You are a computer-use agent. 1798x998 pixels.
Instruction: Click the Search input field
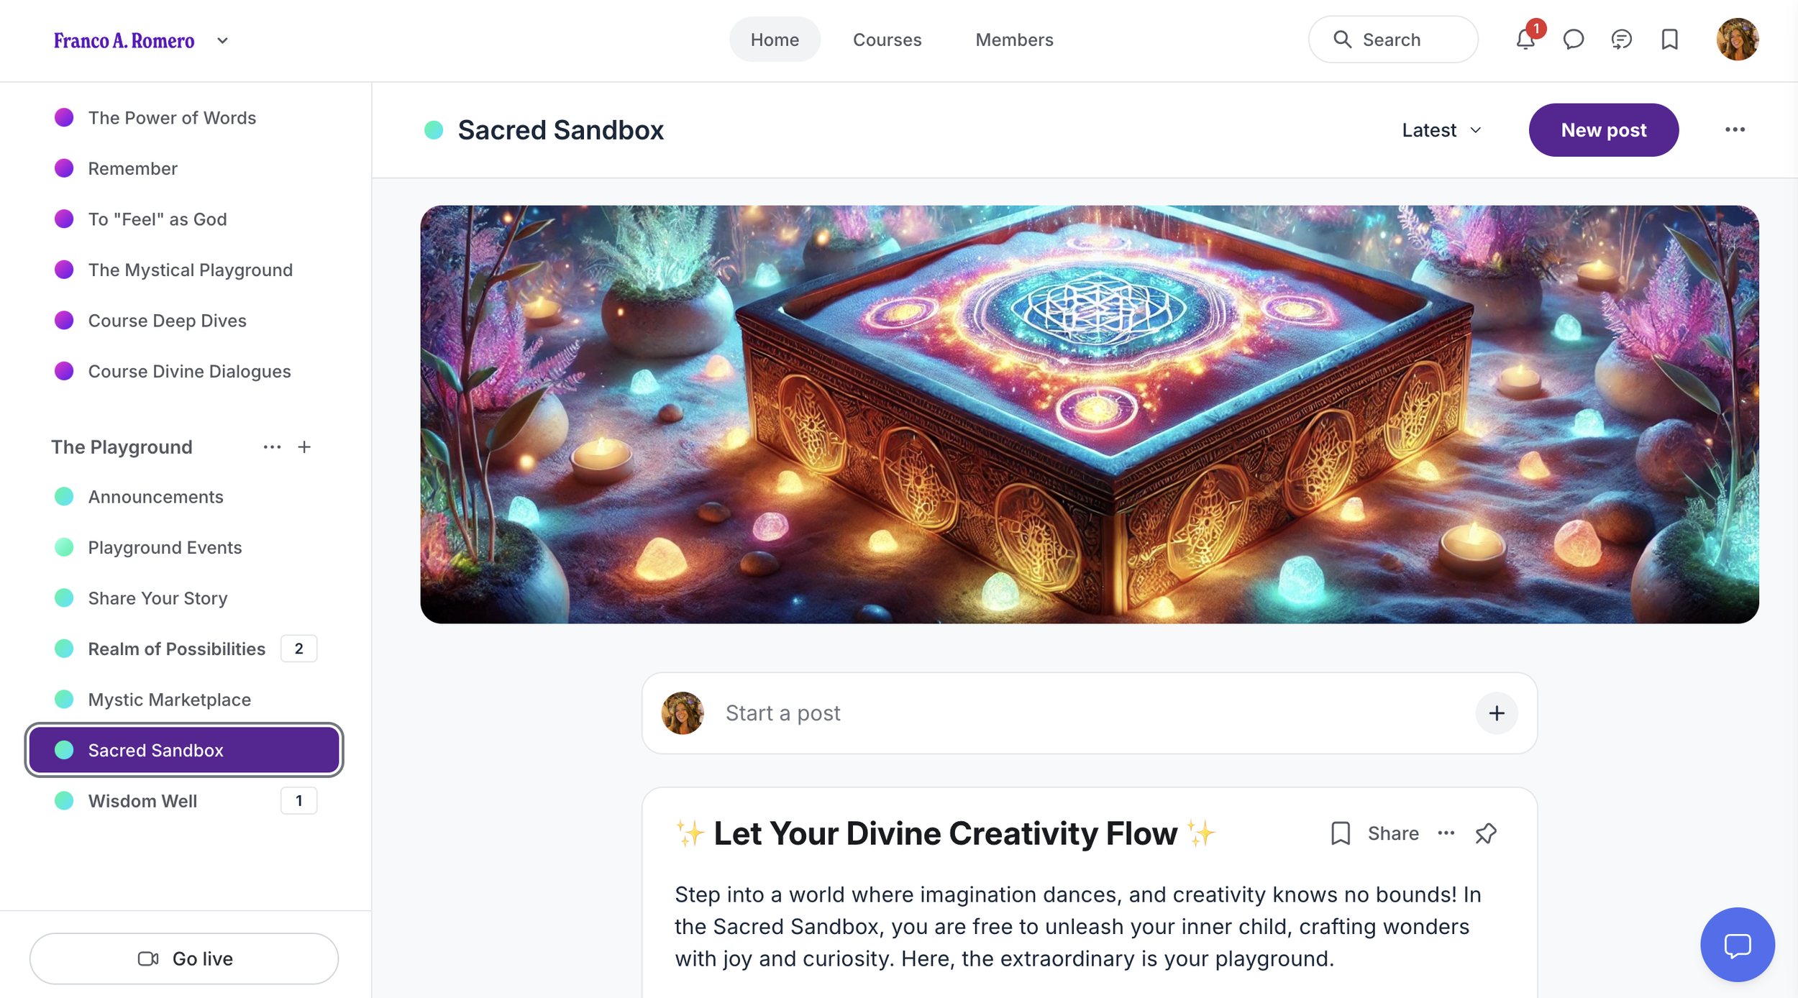click(x=1393, y=40)
